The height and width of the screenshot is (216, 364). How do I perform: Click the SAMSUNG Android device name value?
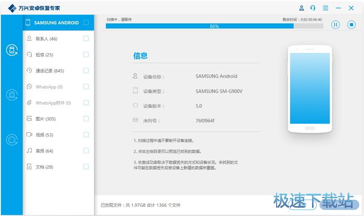point(216,76)
